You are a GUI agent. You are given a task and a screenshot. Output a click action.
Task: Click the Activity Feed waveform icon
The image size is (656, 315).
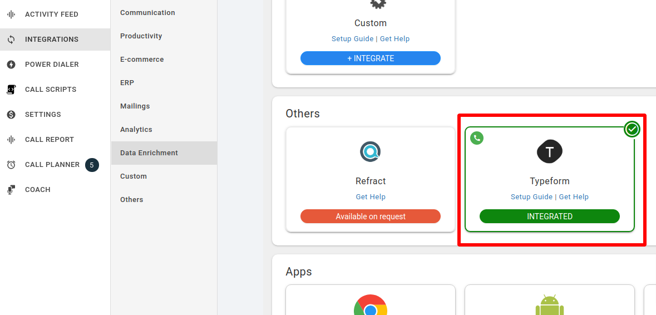11,14
